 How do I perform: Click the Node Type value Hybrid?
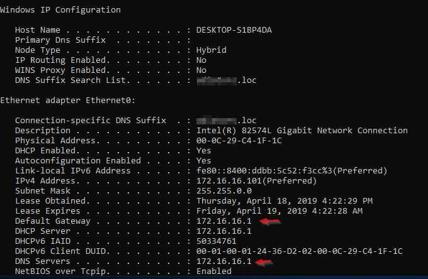(x=212, y=50)
